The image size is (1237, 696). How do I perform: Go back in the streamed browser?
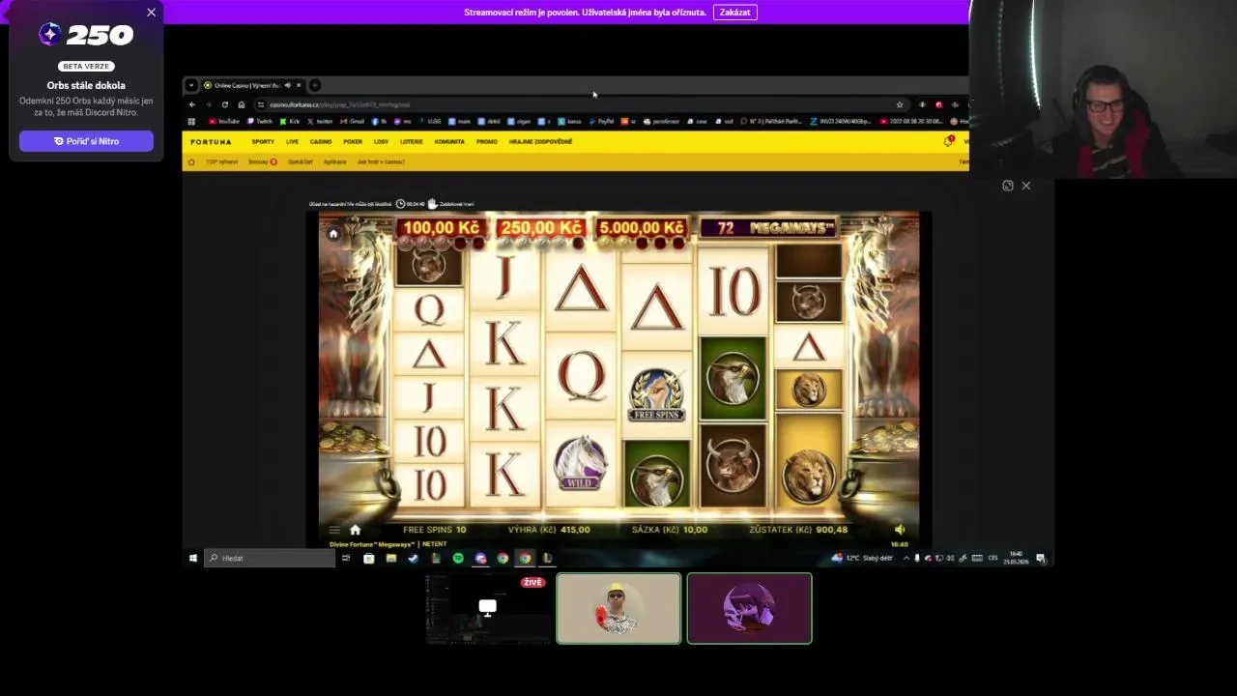(x=192, y=104)
